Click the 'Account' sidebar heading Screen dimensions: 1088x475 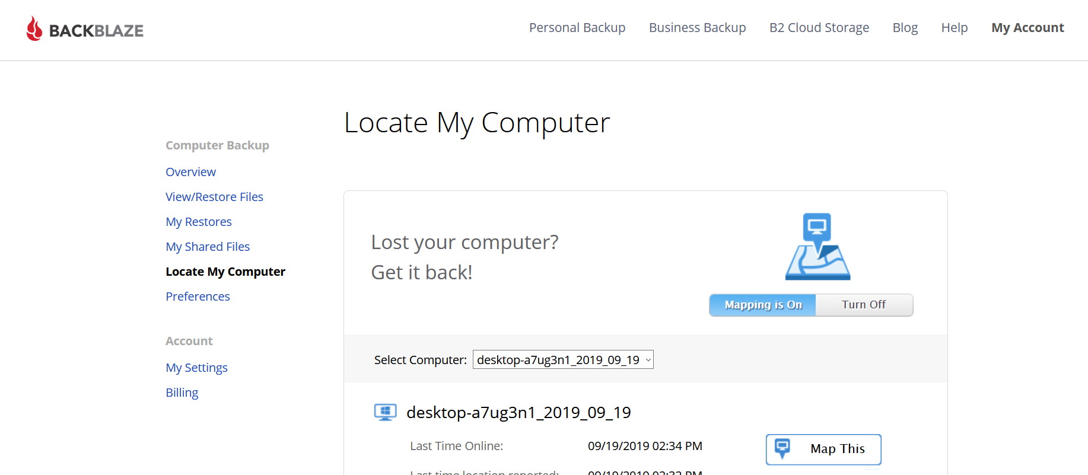point(189,341)
